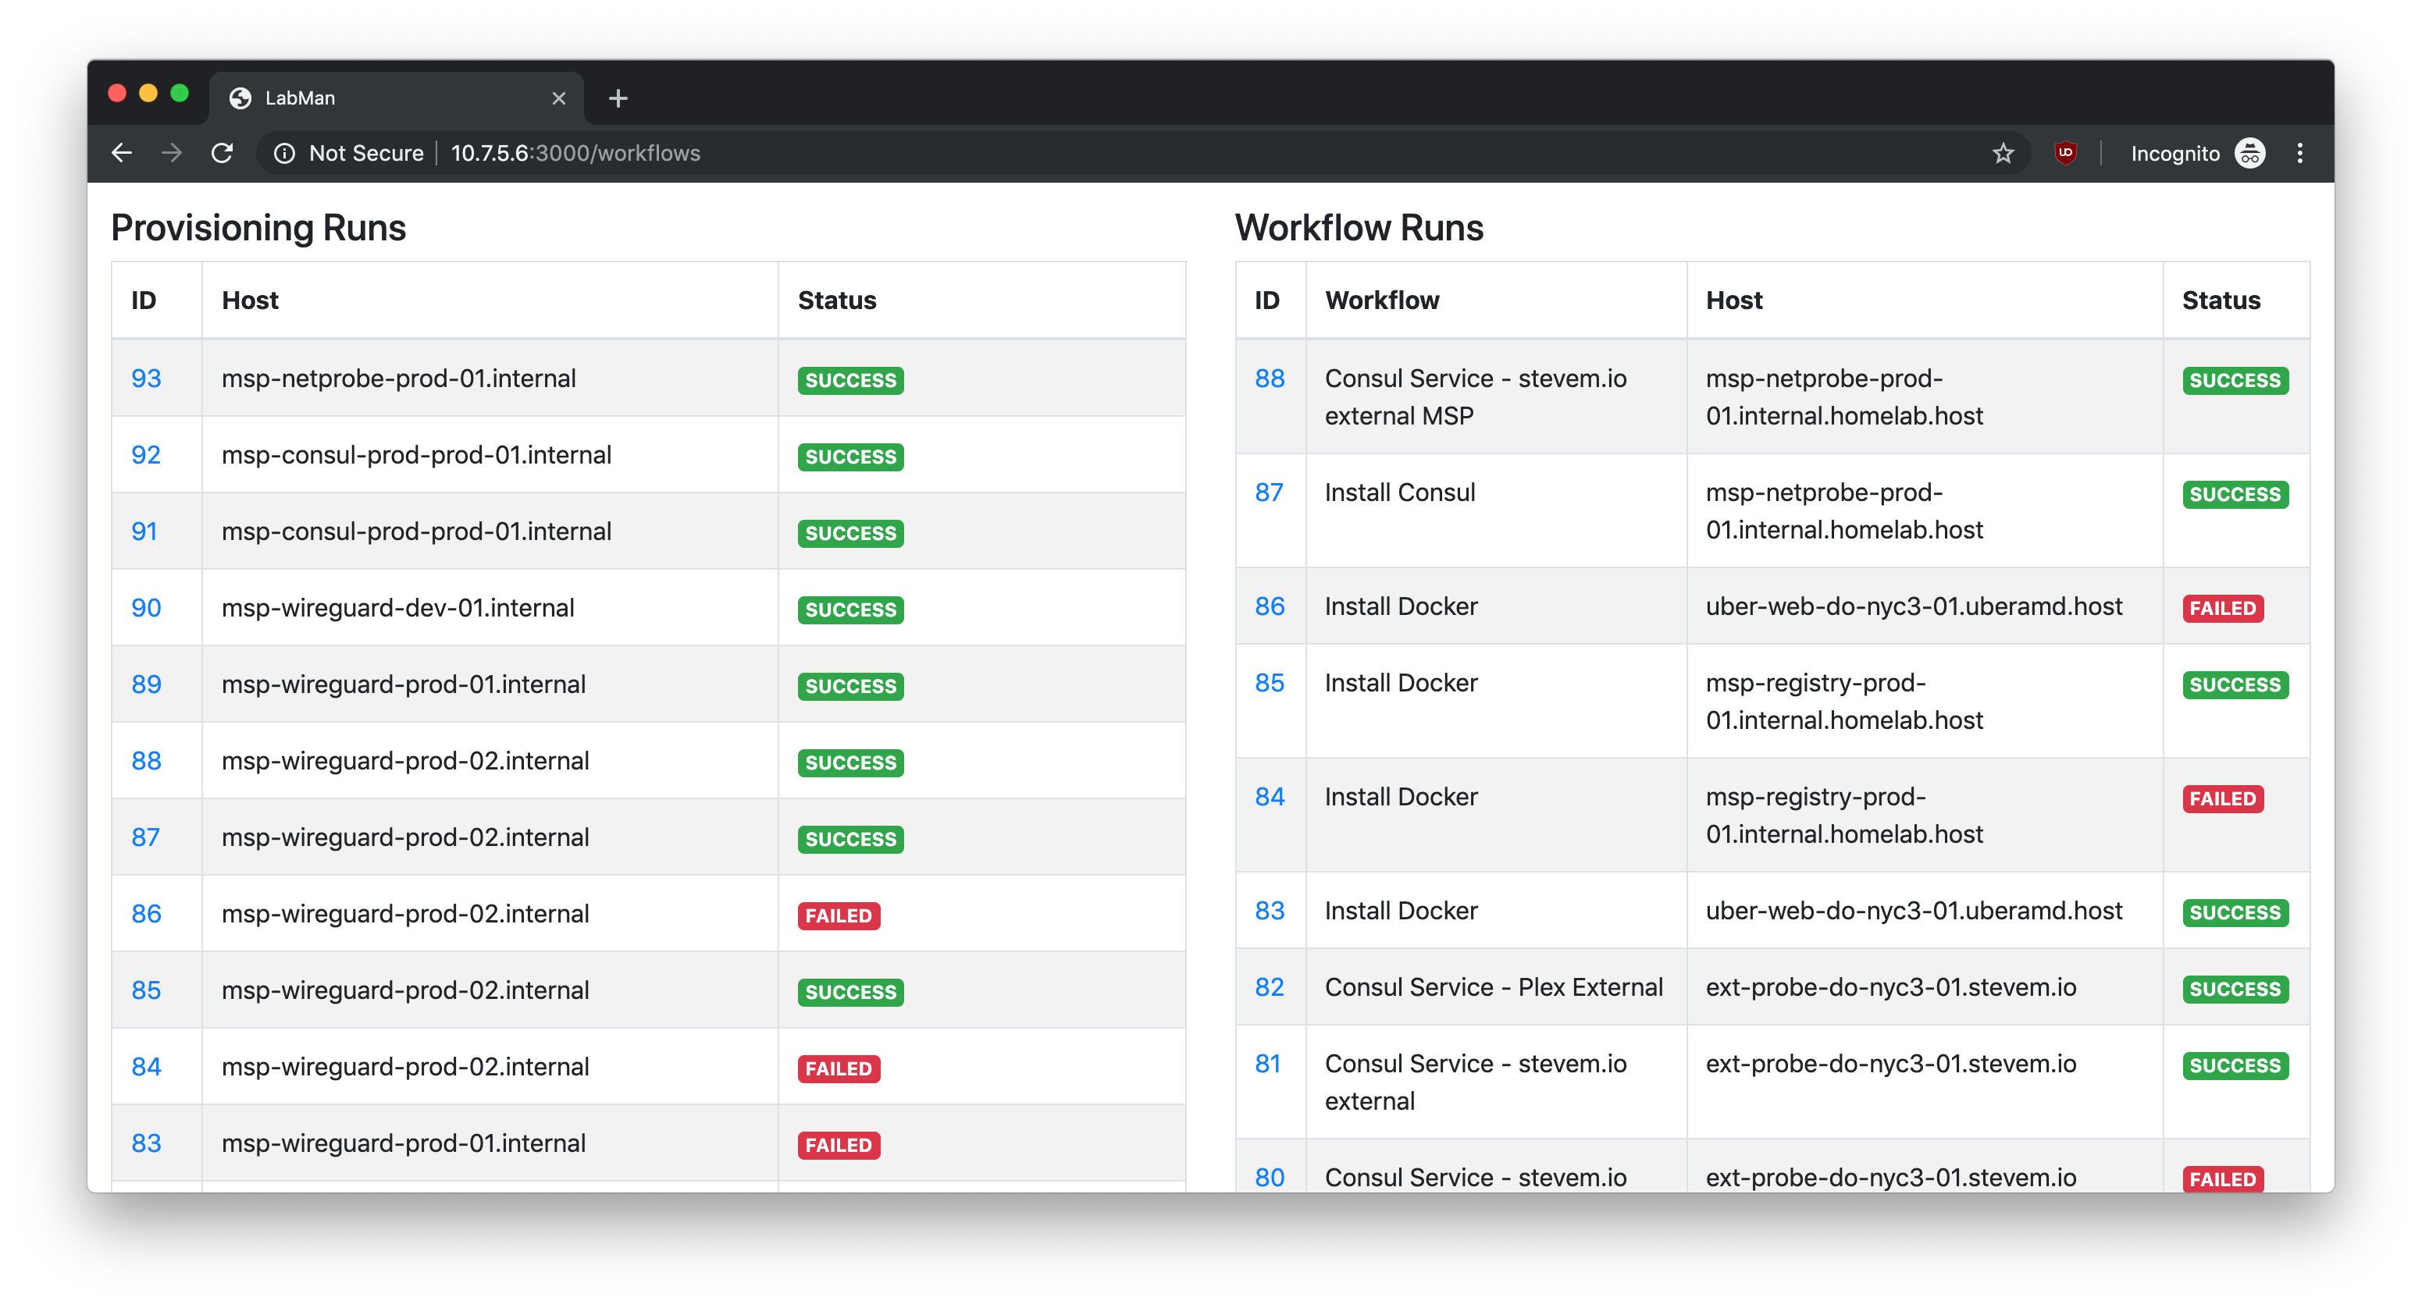Click the Not Secure site info icon
Screen dimensions: 2422x1308
[284, 153]
